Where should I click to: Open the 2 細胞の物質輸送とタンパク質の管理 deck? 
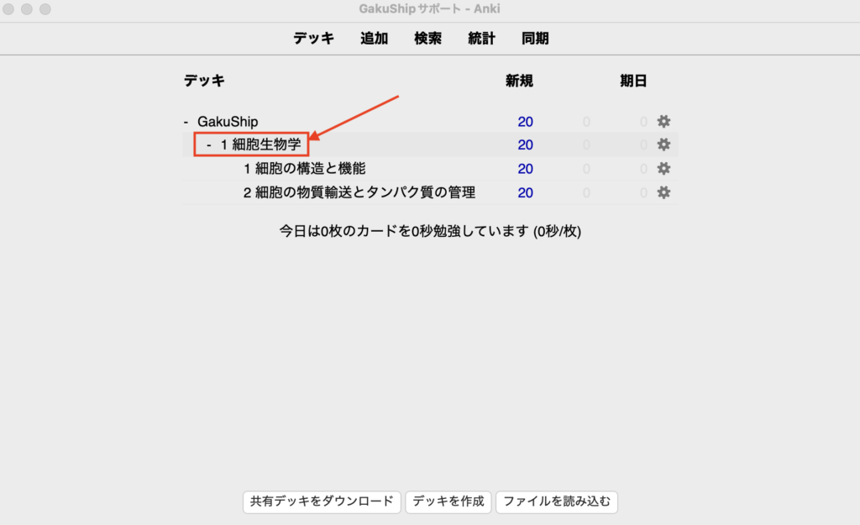(x=359, y=192)
